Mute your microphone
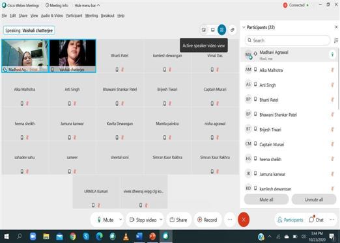 [106, 220]
